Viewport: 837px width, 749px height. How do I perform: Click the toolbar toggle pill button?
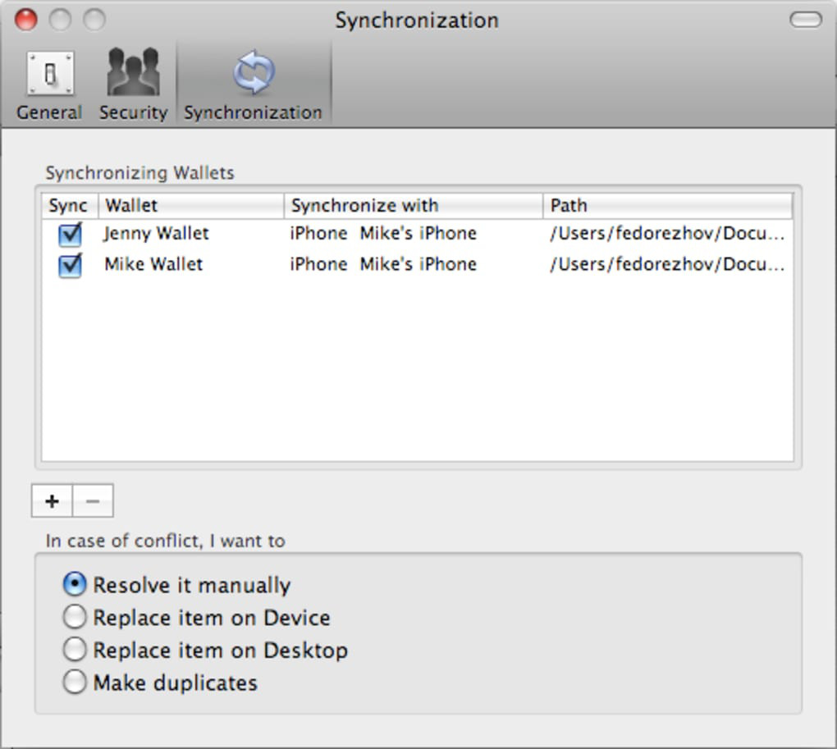coord(805,20)
